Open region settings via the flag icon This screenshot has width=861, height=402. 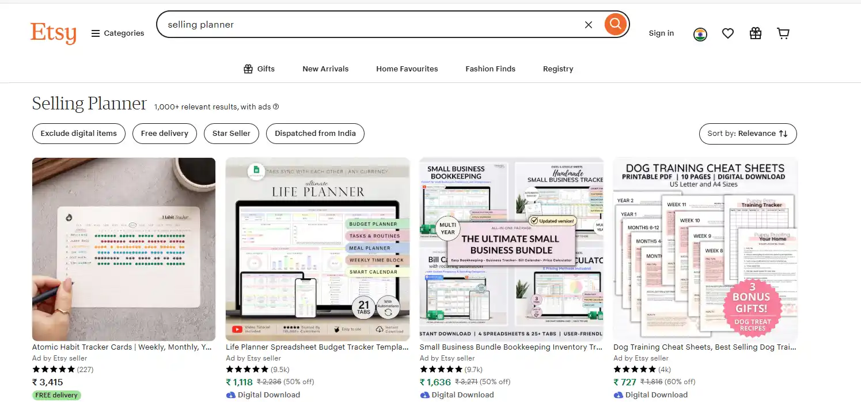pos(700,33)
